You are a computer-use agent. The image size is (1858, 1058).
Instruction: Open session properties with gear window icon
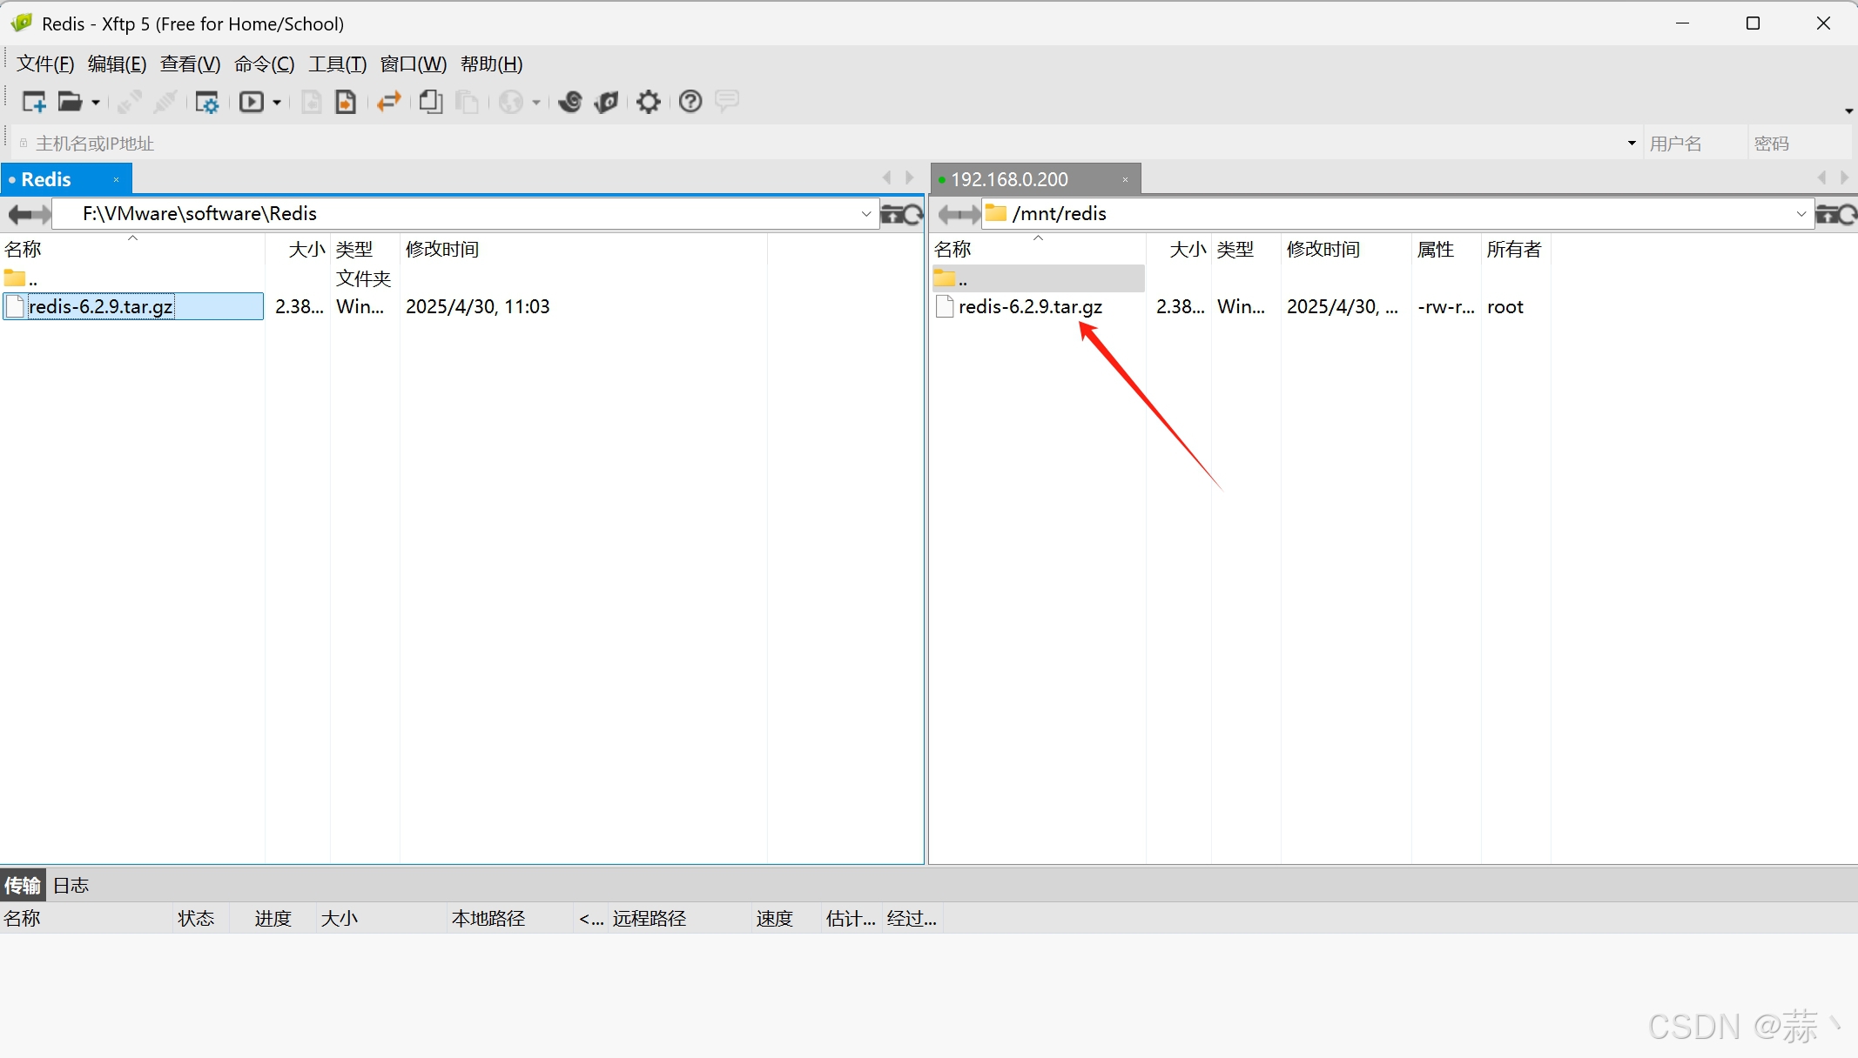[x=206, y=102]
